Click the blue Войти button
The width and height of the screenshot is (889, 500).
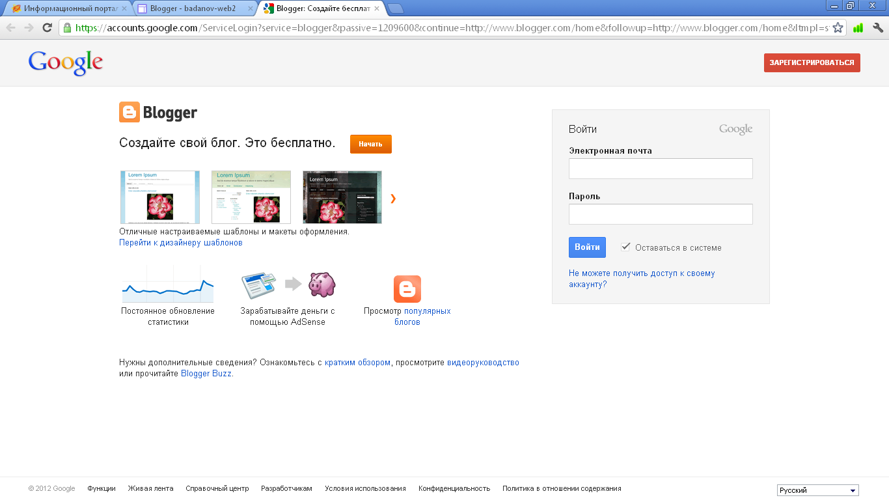[x=587, y=247]
